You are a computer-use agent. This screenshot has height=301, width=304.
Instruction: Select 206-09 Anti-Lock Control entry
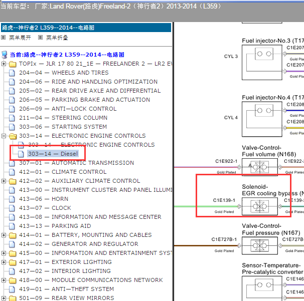tap(68, 109)
